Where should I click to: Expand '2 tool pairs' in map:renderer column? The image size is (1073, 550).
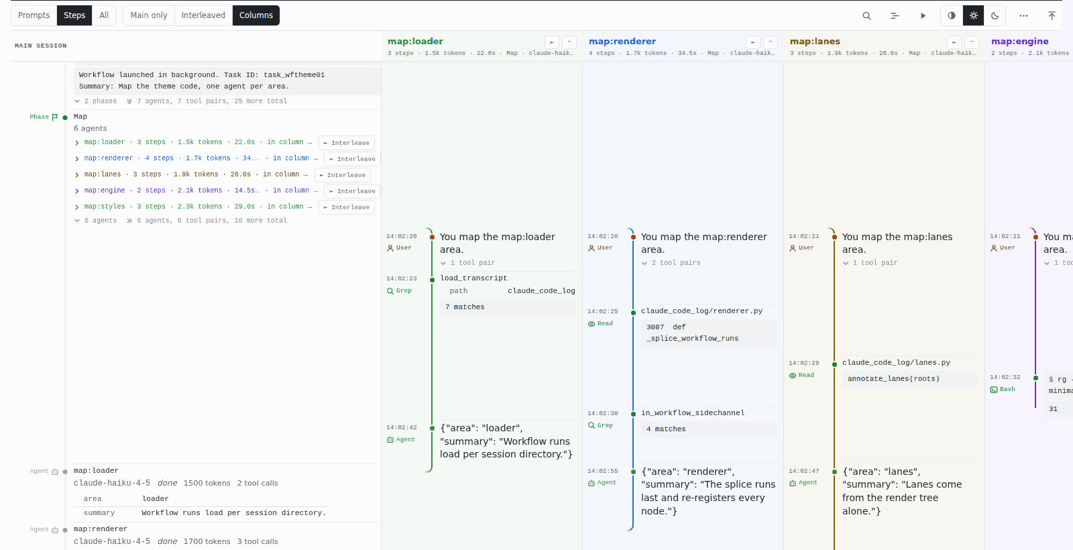671,263
